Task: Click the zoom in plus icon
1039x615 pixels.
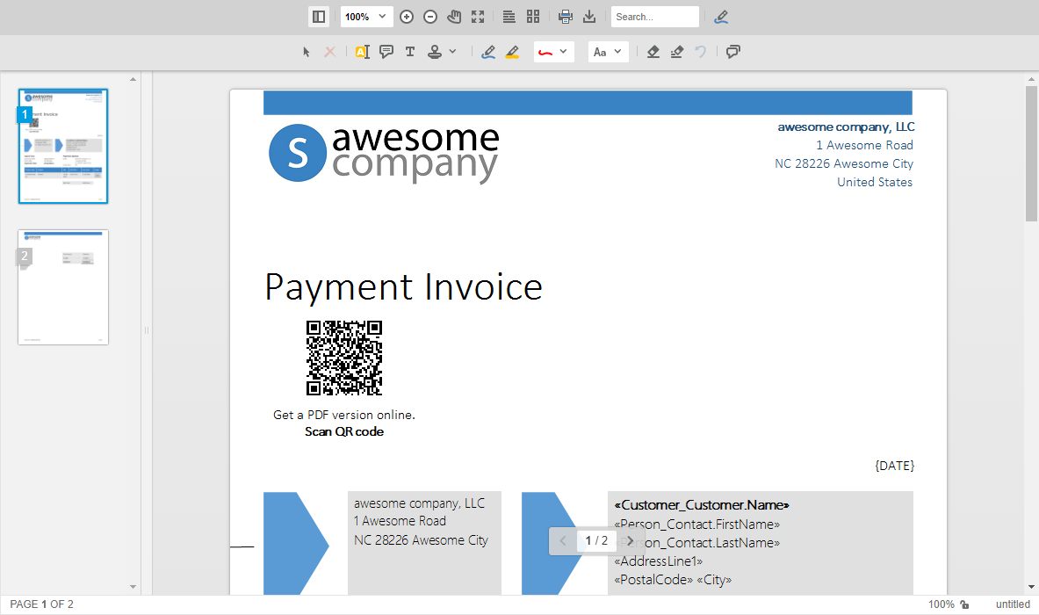Action: point(407,17)
